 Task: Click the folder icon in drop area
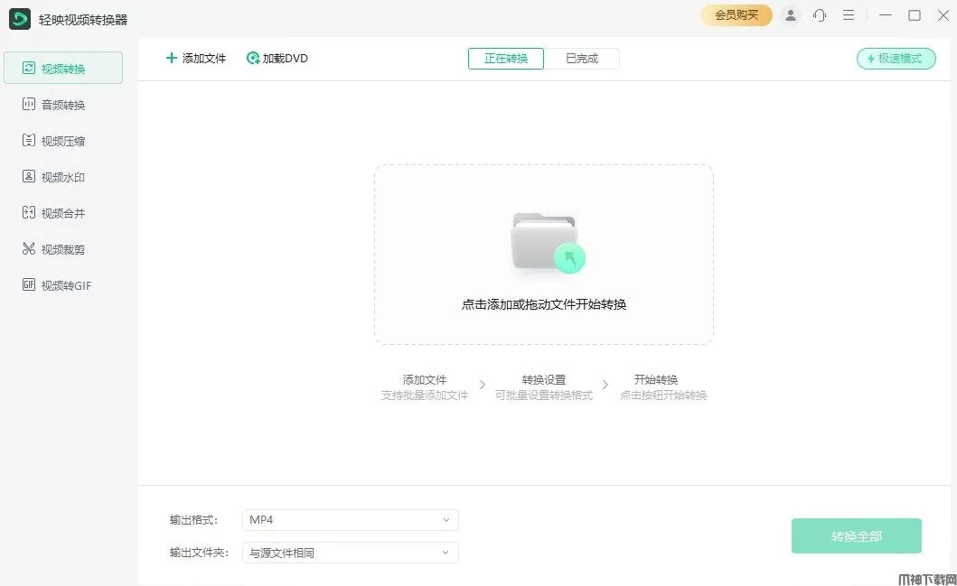coord(545,242)
